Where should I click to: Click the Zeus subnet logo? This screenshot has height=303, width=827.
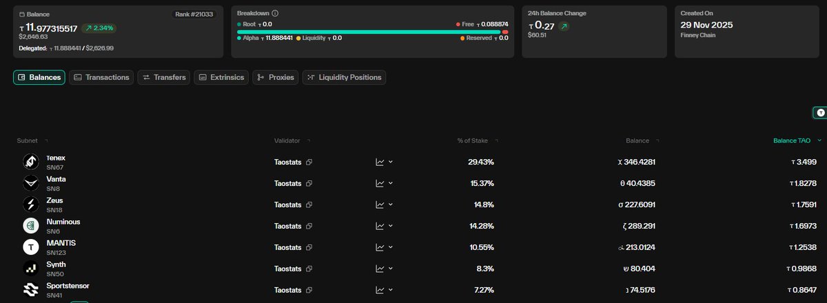pos(30,205)
